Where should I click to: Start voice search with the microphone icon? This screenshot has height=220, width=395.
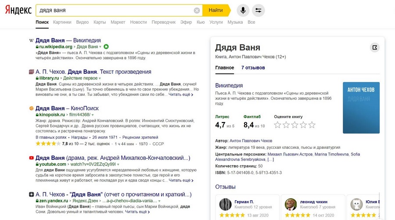[243, 11]
